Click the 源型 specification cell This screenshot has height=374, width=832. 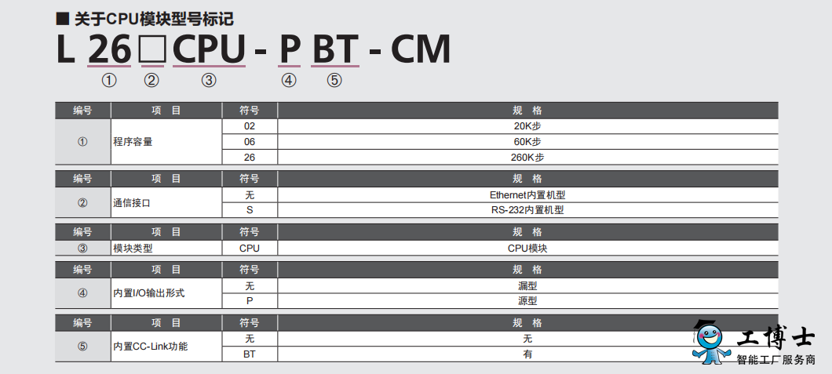pyautogui.click(x=528, y=301)
